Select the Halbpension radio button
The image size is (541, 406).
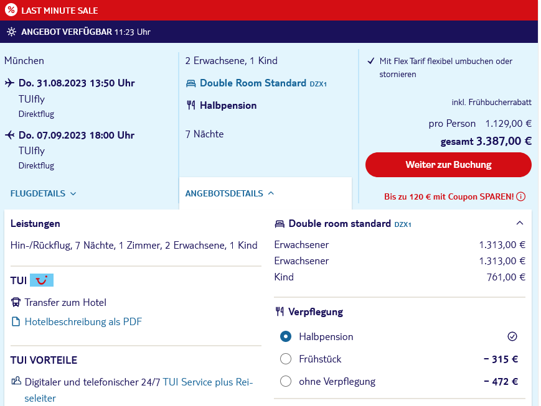point(286,336)
